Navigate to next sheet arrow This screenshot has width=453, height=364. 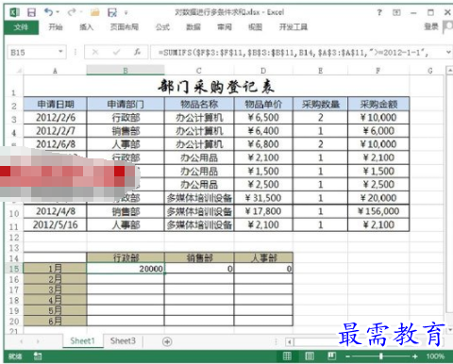tap(38, 341)
